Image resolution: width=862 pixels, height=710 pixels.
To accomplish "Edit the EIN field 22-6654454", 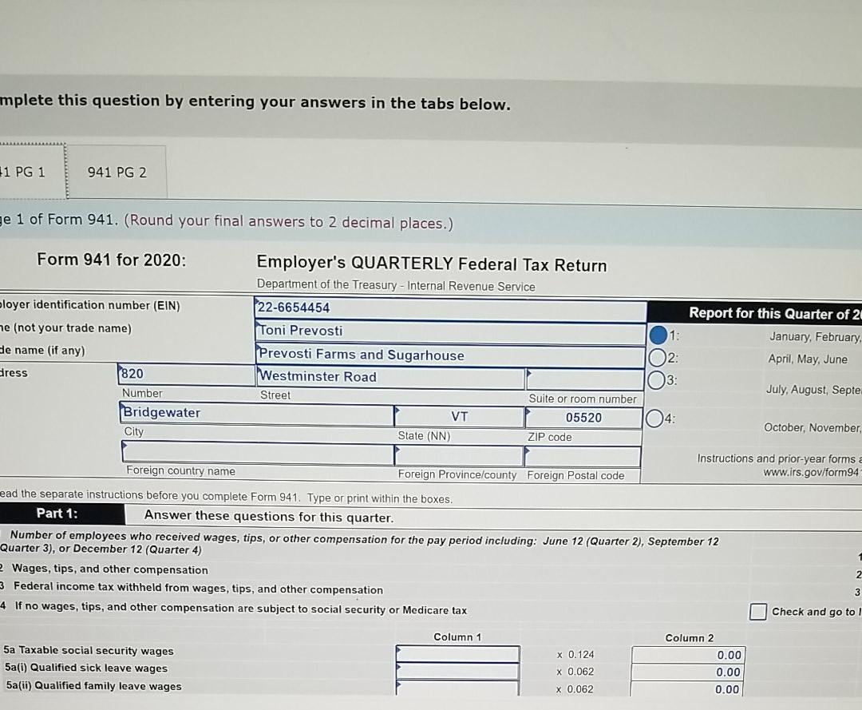I will coord(449,308).
